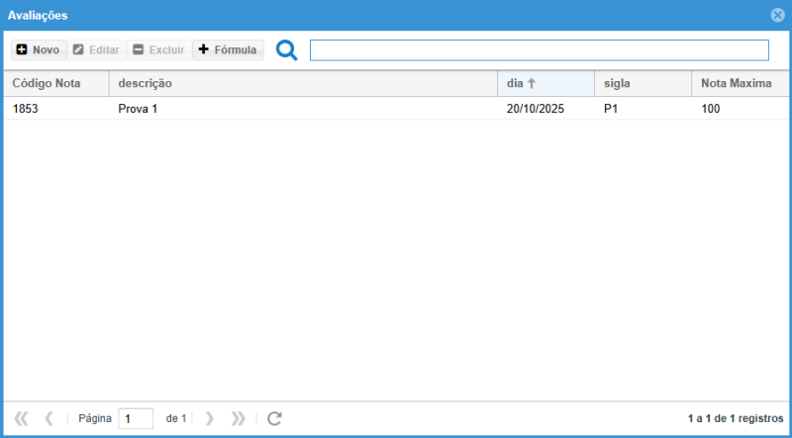The height and width of the screenshot is (438, 792).
Task: Go to the first page arrow
Action: coord(22,418)
